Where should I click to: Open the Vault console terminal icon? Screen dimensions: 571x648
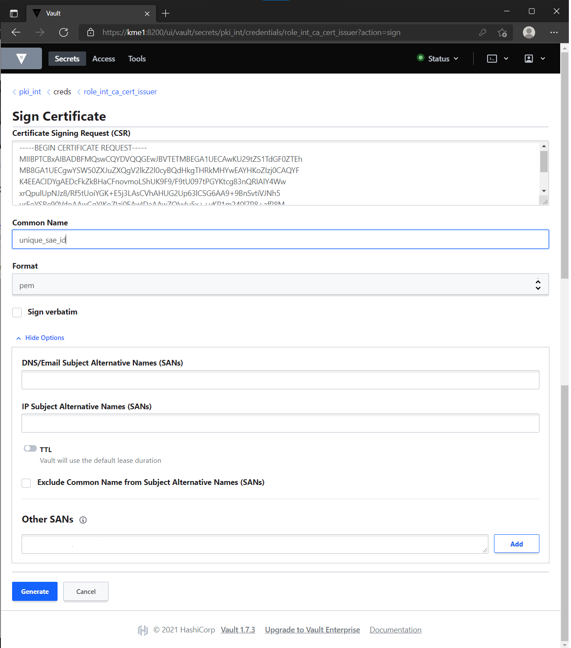tap(492, 59)
